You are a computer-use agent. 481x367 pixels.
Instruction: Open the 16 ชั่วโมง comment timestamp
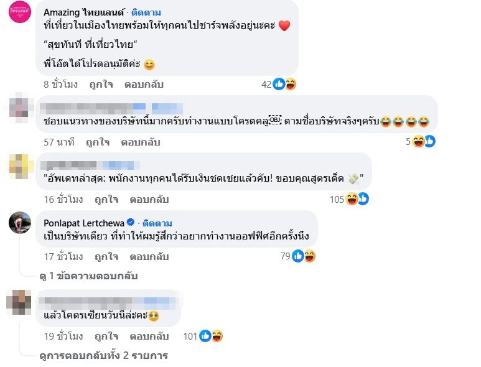(x=63, y=199)
